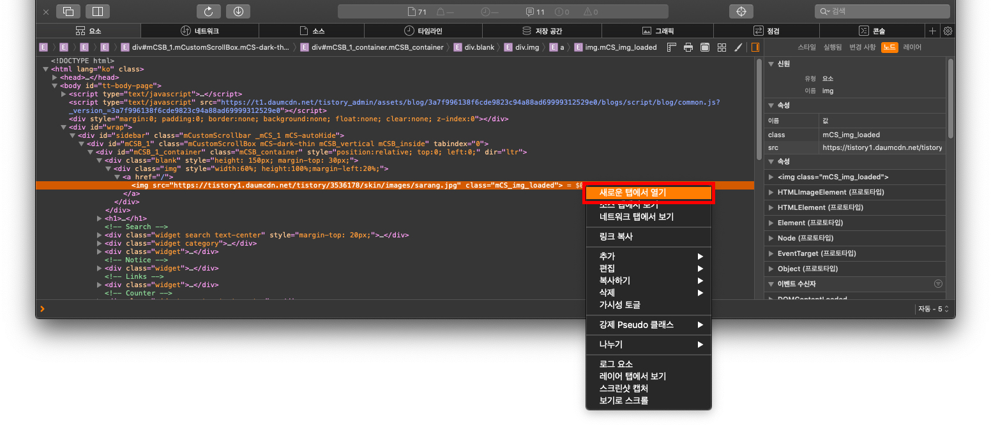Click the timer clock indicator in dashboard
This screenshot has width=991, height=425.
(x=489, y=11)
